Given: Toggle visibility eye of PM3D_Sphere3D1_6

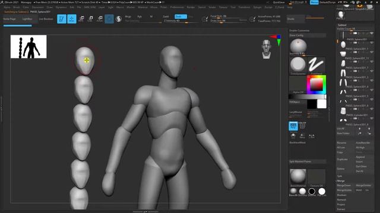Looking at the screenshot, I should [x=372, y=99].
